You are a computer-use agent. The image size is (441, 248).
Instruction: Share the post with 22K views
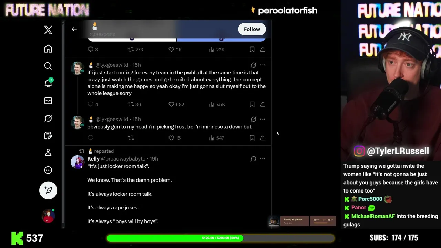(263, 50)
